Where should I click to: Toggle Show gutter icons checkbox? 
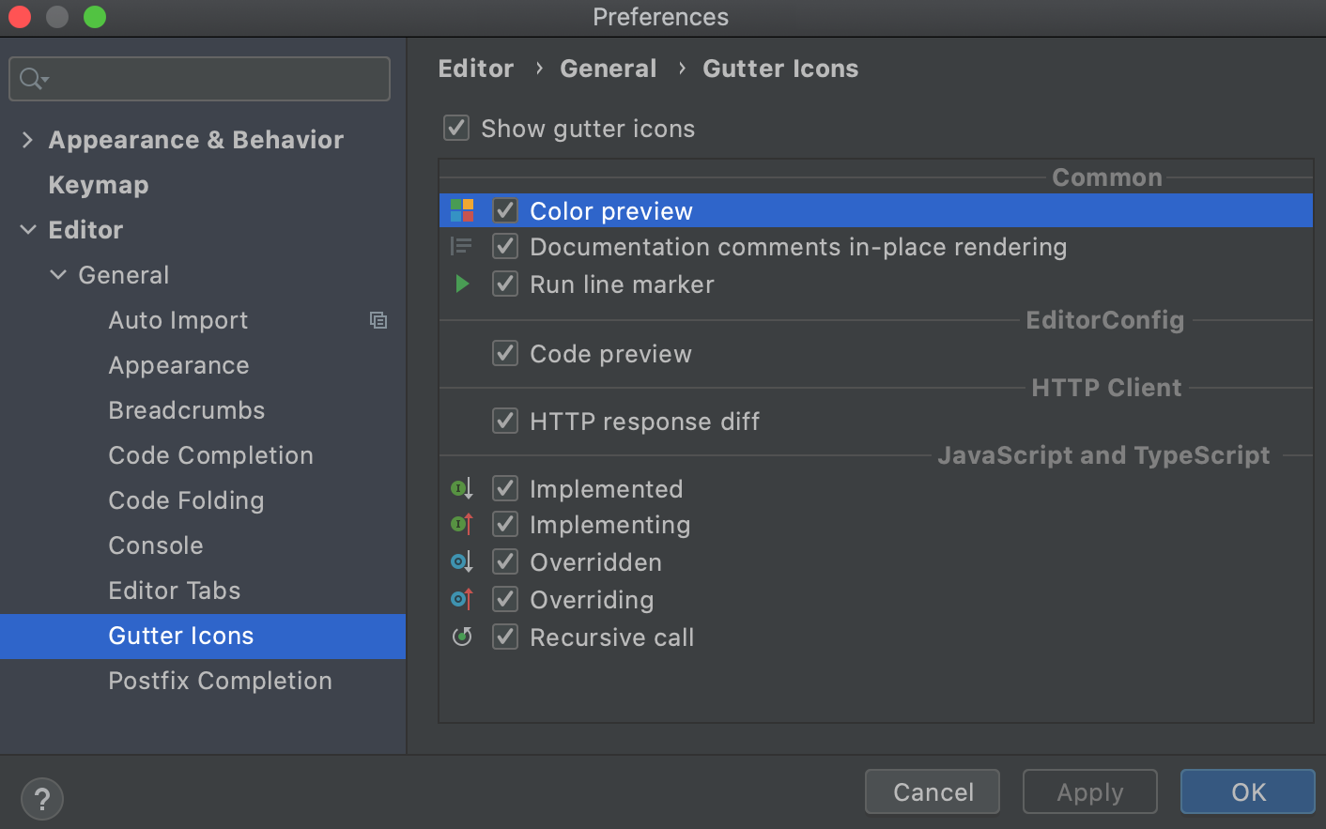pyautogui.click(x=456, y=128)
